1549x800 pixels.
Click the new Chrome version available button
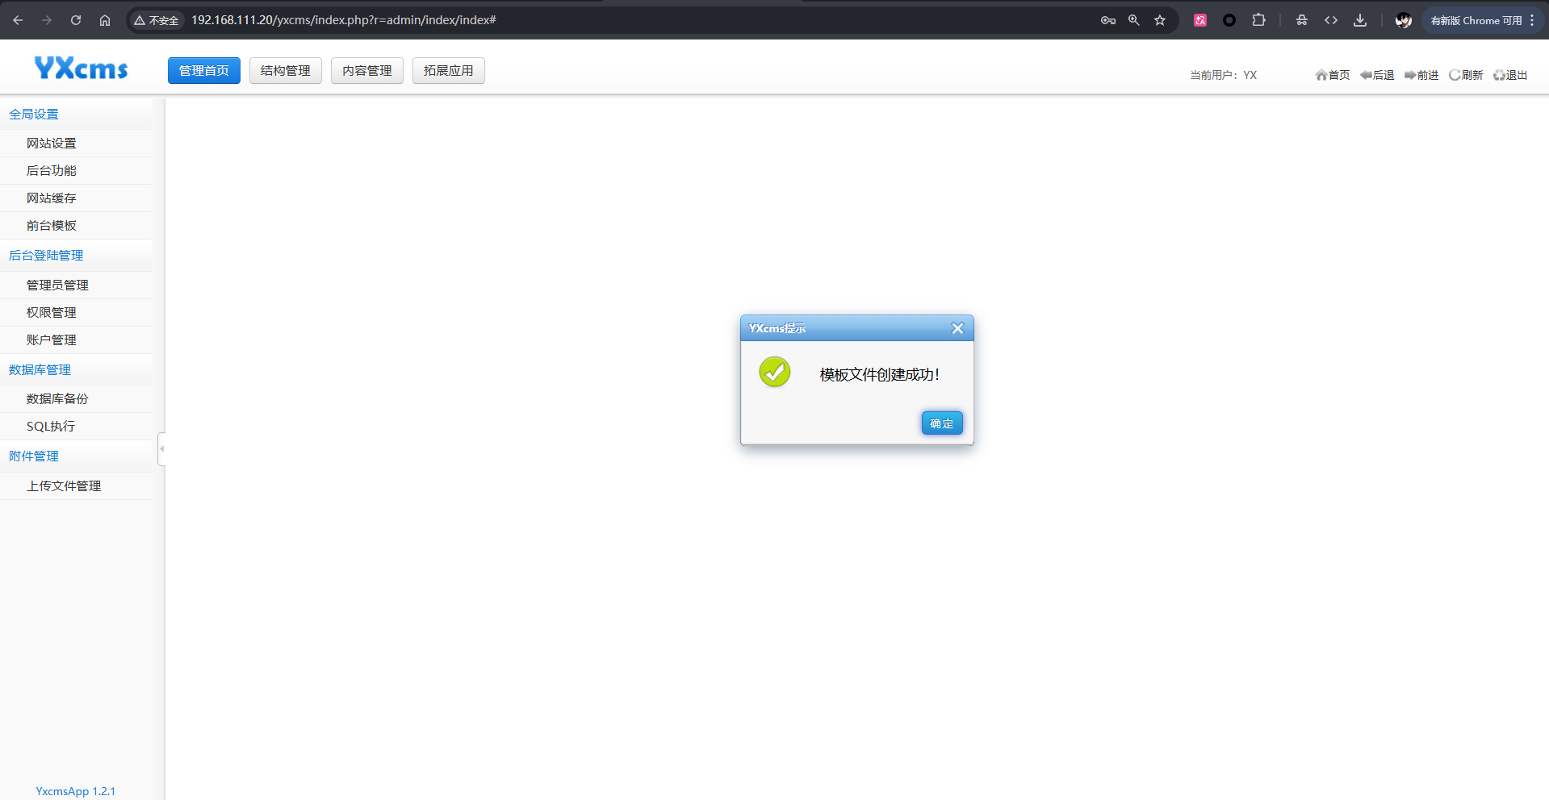pyautogui.click(x=1482, y=20)
